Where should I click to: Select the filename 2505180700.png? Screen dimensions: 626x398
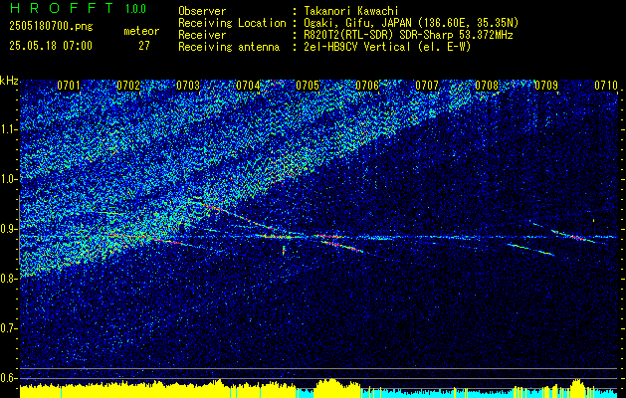(x=51, y=27)
